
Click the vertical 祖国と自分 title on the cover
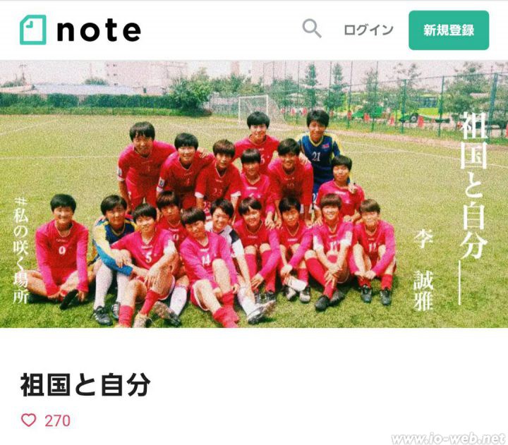pyautogui.click(x=473, y=185)
